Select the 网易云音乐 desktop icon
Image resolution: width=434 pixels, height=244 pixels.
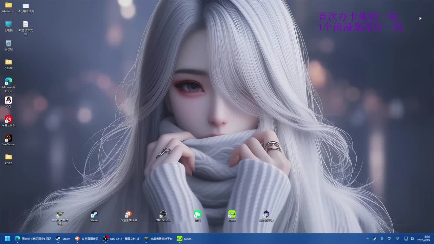(8, 120)
